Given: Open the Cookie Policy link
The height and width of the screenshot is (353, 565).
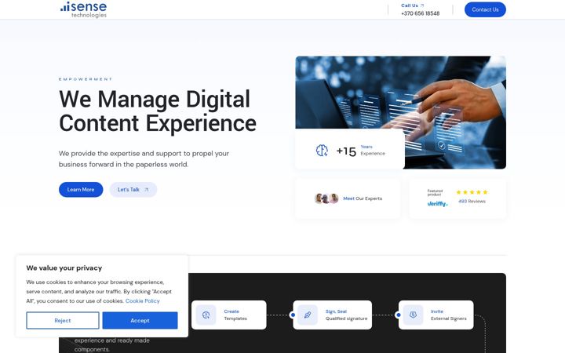Looking at the screenshot, I should (x=142, y=300).
